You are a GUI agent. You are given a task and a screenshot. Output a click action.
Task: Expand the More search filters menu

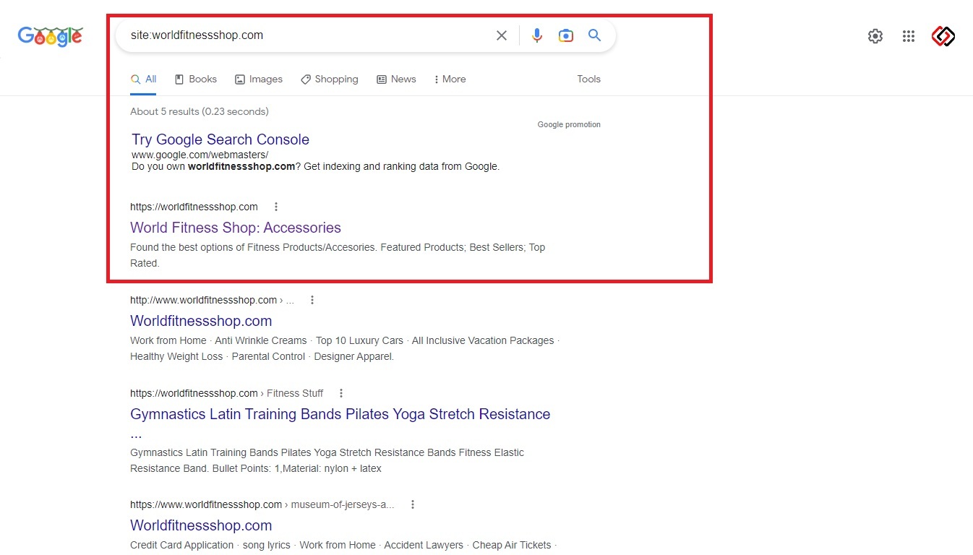[450, 79]
